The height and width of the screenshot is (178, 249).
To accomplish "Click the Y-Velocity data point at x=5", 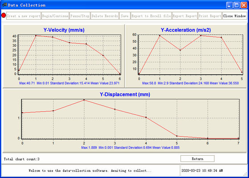I will pyautogui.click(x=103, y=55).
